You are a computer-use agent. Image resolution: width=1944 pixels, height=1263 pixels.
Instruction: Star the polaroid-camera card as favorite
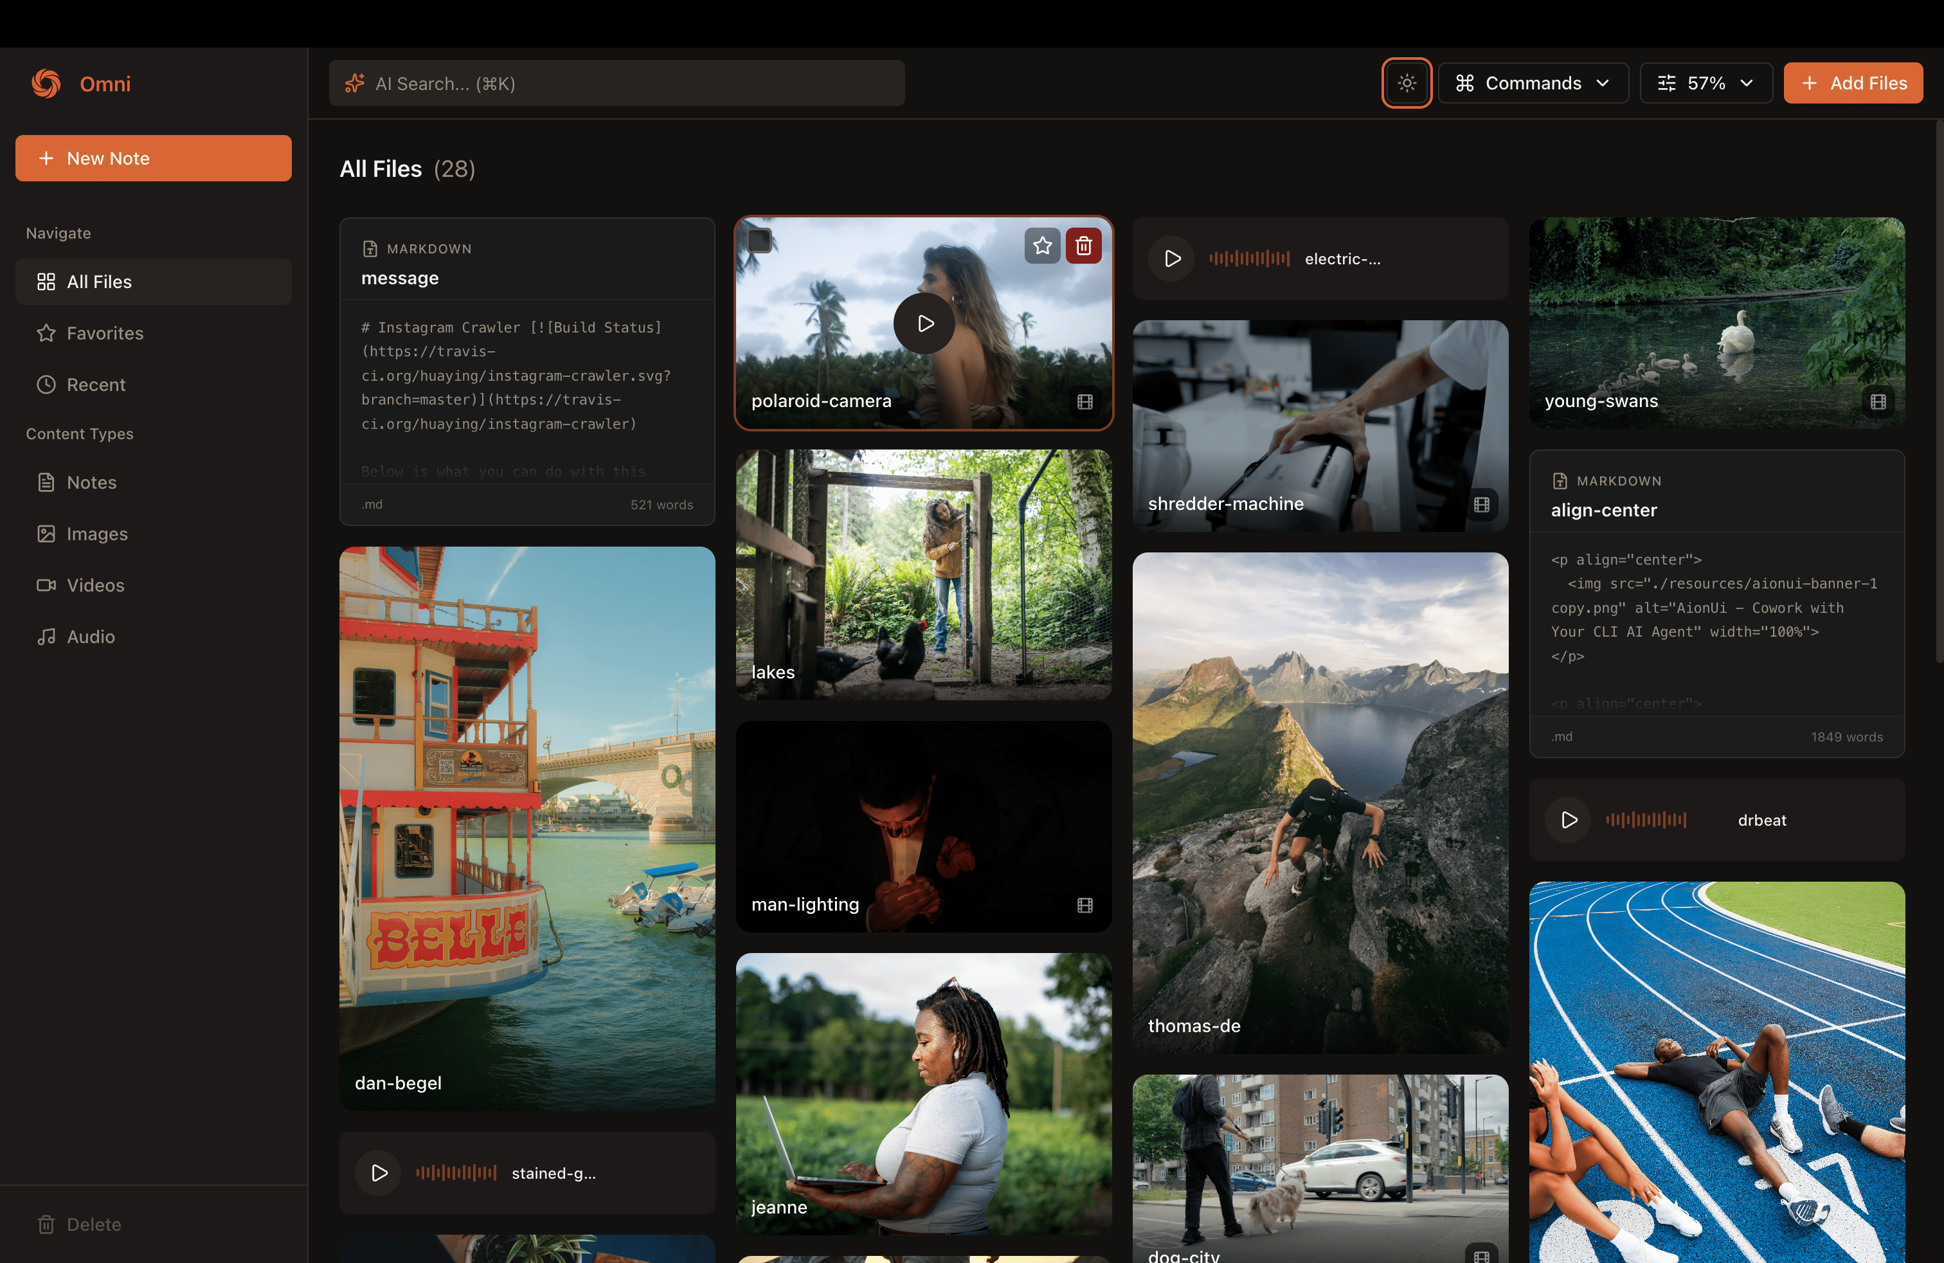point(1042,245)
